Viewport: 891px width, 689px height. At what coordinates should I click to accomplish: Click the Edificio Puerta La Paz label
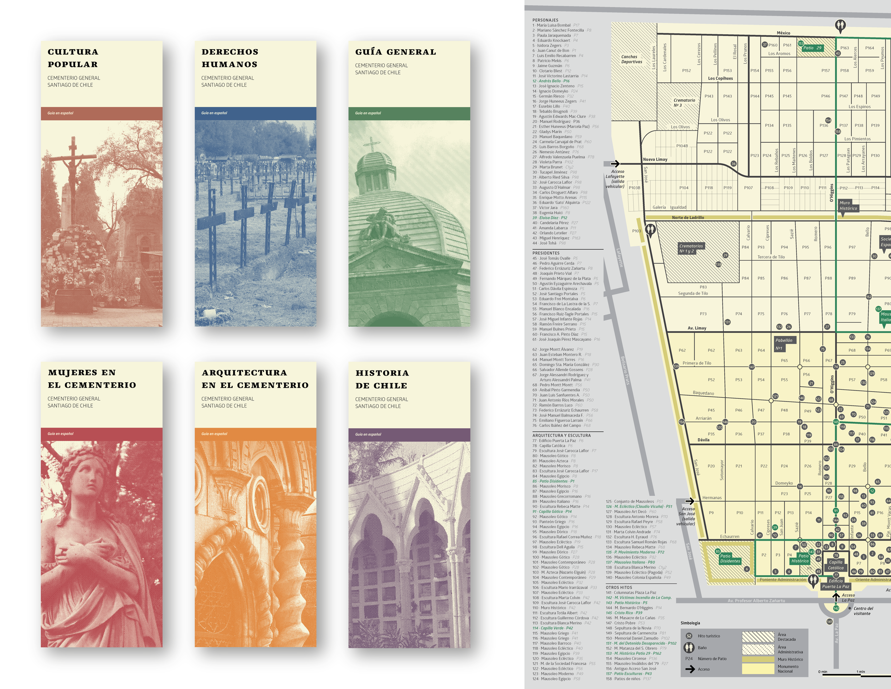pos(835,584)
